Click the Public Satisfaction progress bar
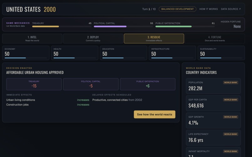The image size is (252, 157). tap(185, 27)
